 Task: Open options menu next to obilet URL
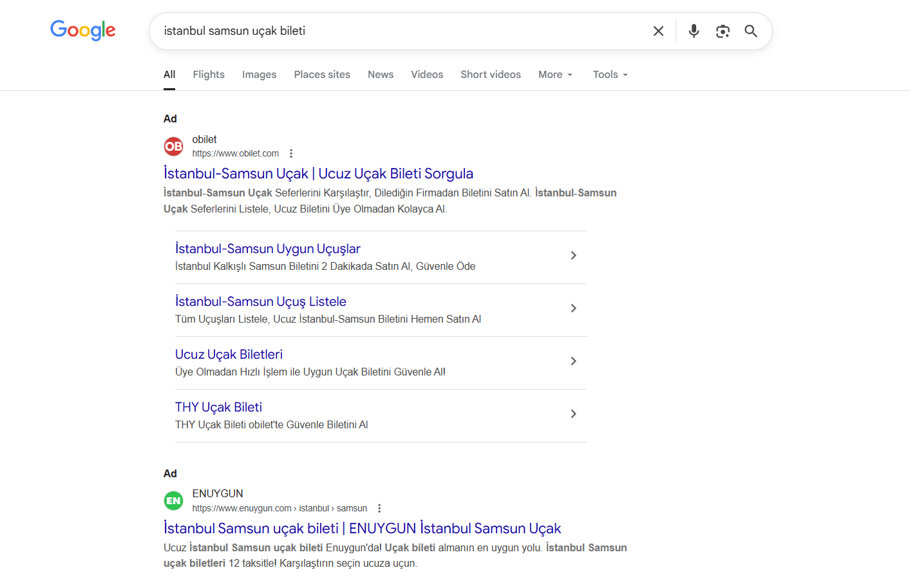291,153
